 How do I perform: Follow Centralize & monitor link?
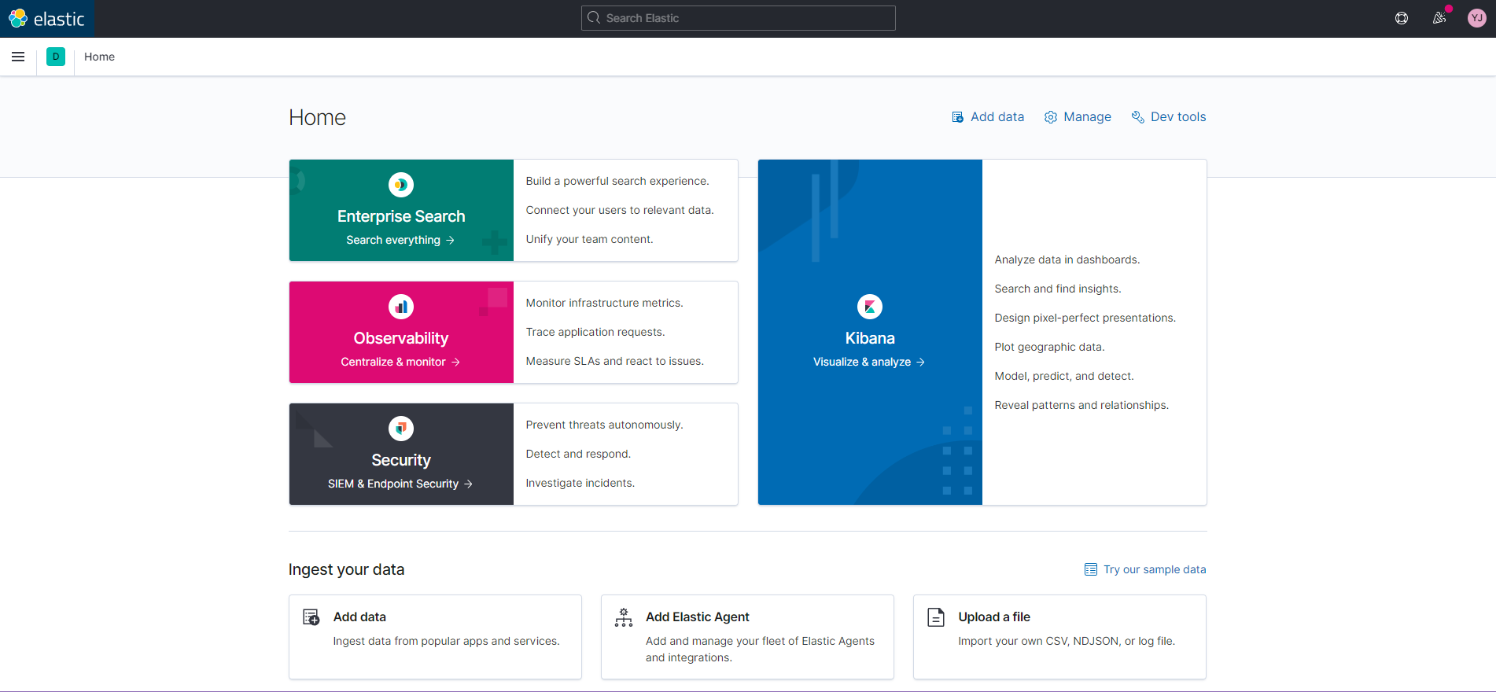coord(400,362)
